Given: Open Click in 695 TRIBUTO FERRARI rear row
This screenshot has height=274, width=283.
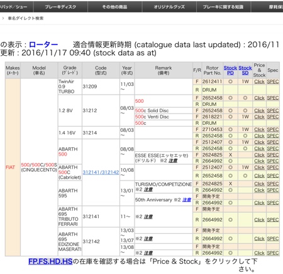Looking at the screenshot, I should tap(259, 220).
